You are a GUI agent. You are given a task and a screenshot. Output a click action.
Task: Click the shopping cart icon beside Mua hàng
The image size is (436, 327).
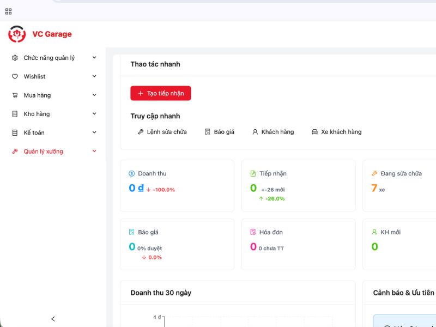pos(15,95)
